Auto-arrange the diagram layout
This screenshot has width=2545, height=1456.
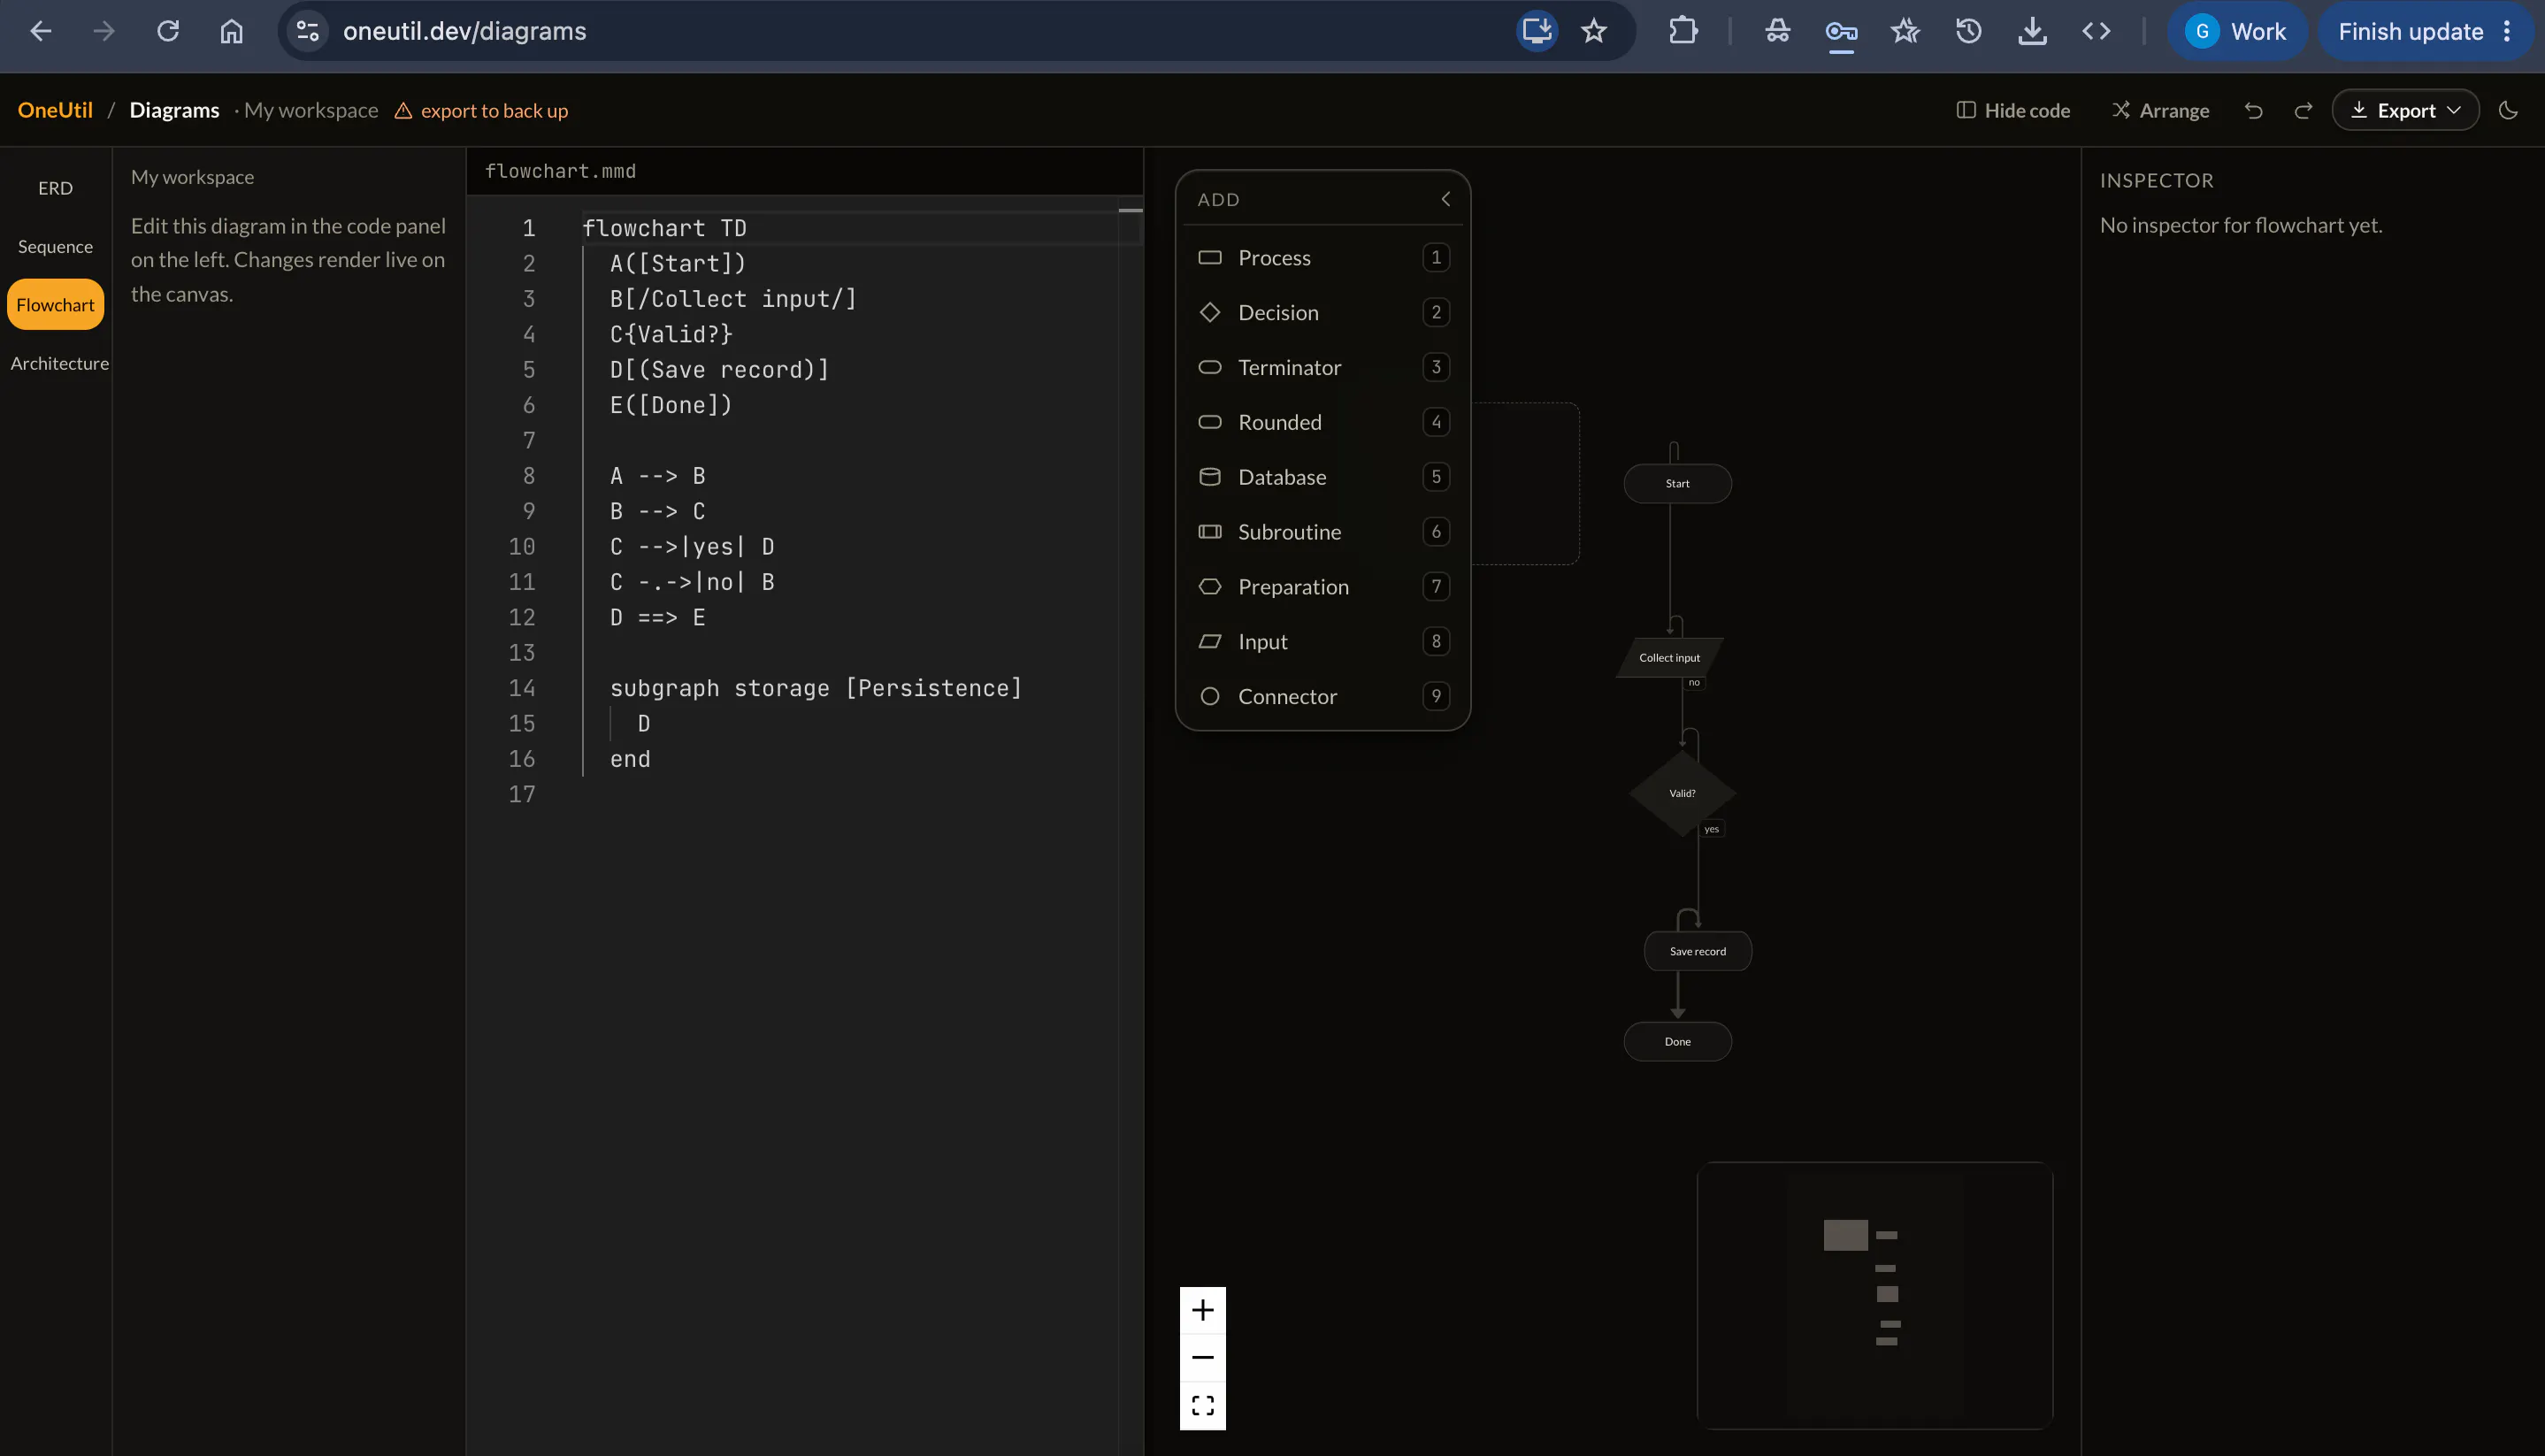click(x=2160, y=110)
